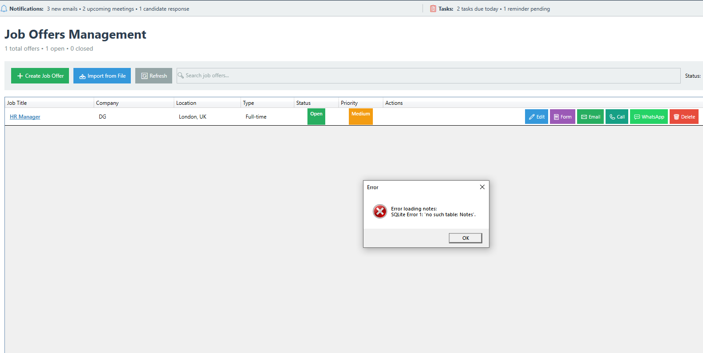Edit the HR Manager offer
The height and width of the screenshot is (353, 703).
click(536, 117)
